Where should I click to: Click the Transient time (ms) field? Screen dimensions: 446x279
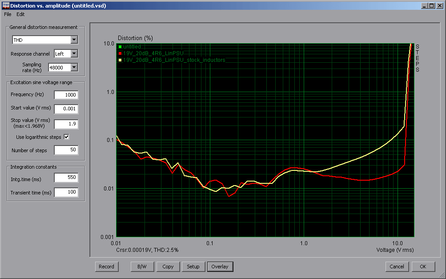(66, 192)
